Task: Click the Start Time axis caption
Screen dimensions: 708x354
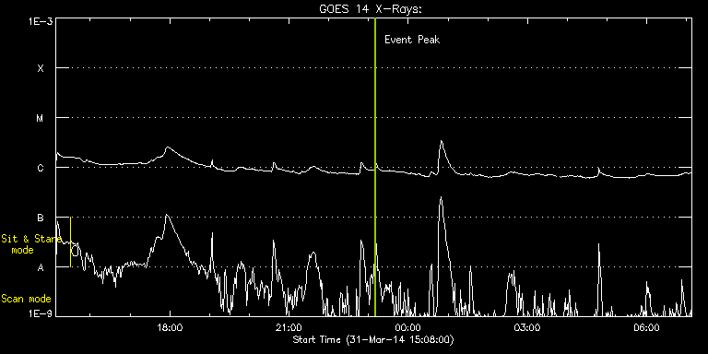Action: click(373, 339)
